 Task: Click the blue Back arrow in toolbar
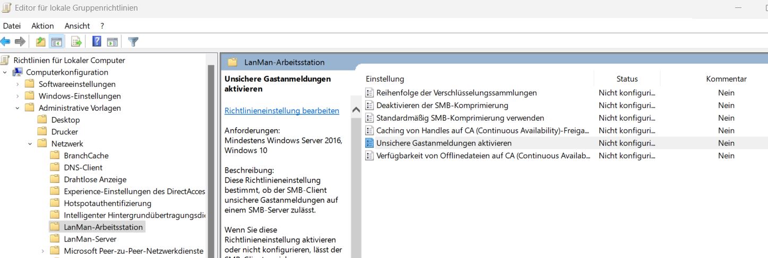pyautogui.click(x=5, y=41)
